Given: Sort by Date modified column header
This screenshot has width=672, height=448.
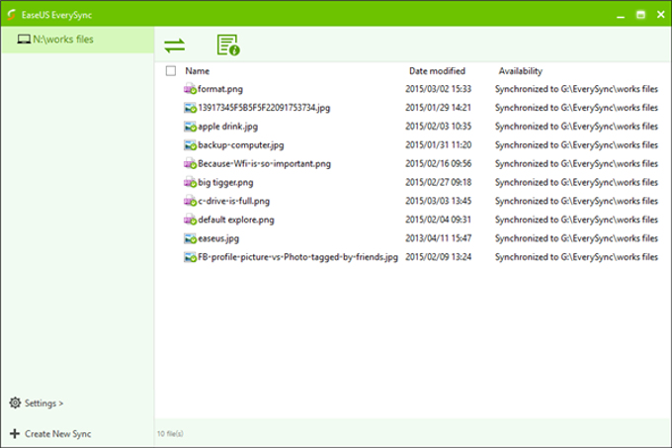Looking at the screenshot, I should [x=437, y=71].
